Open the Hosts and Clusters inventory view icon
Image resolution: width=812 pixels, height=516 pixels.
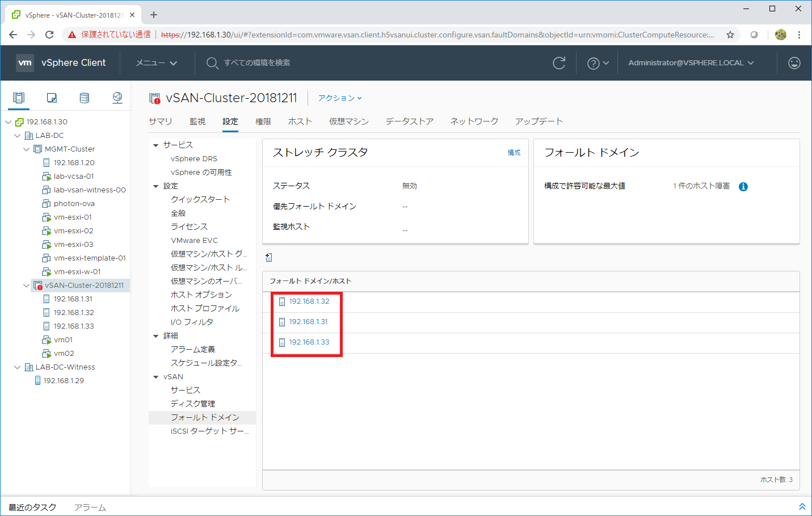(19, 98)
